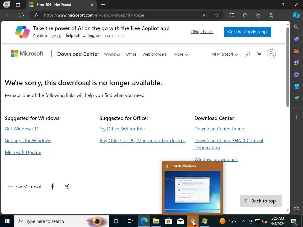
Task: Open Task View on the taskbar
Action: point(130,221)
